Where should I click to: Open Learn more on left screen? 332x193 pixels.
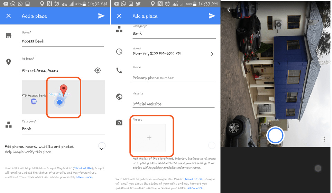(84, 177)
